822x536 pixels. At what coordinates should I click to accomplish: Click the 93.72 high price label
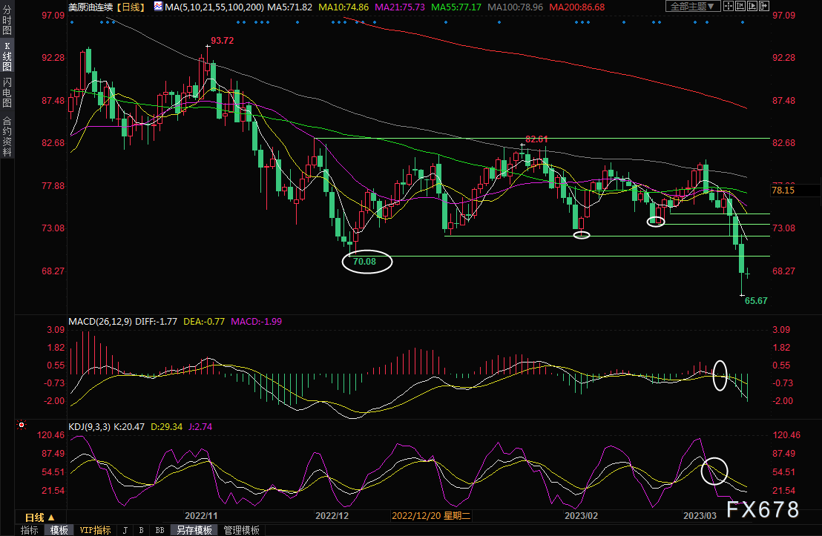(223, 40)
